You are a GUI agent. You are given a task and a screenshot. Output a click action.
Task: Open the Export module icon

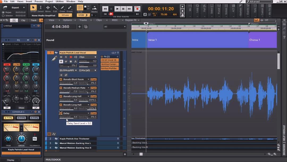click(5, 7)
